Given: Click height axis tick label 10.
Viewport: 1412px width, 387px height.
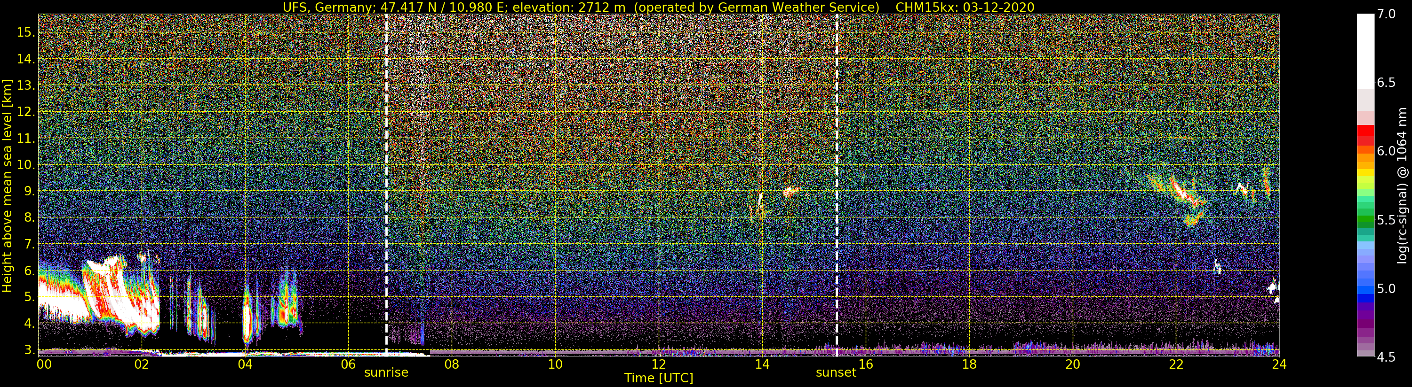Looking at the screenshot, I should pyautogui.click(x=26, y=165).
